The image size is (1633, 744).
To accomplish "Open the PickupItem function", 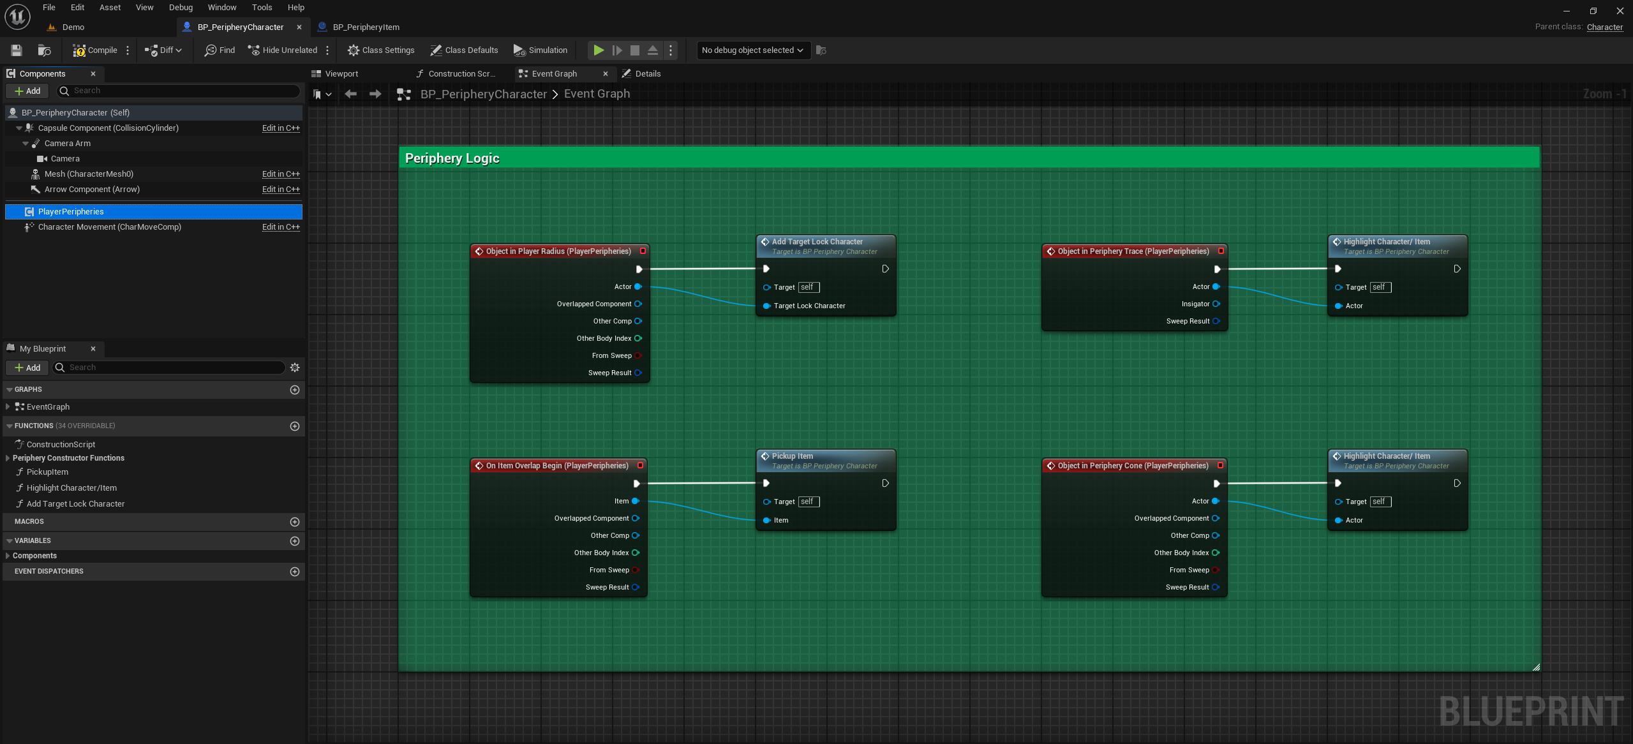I will point(47,472).
